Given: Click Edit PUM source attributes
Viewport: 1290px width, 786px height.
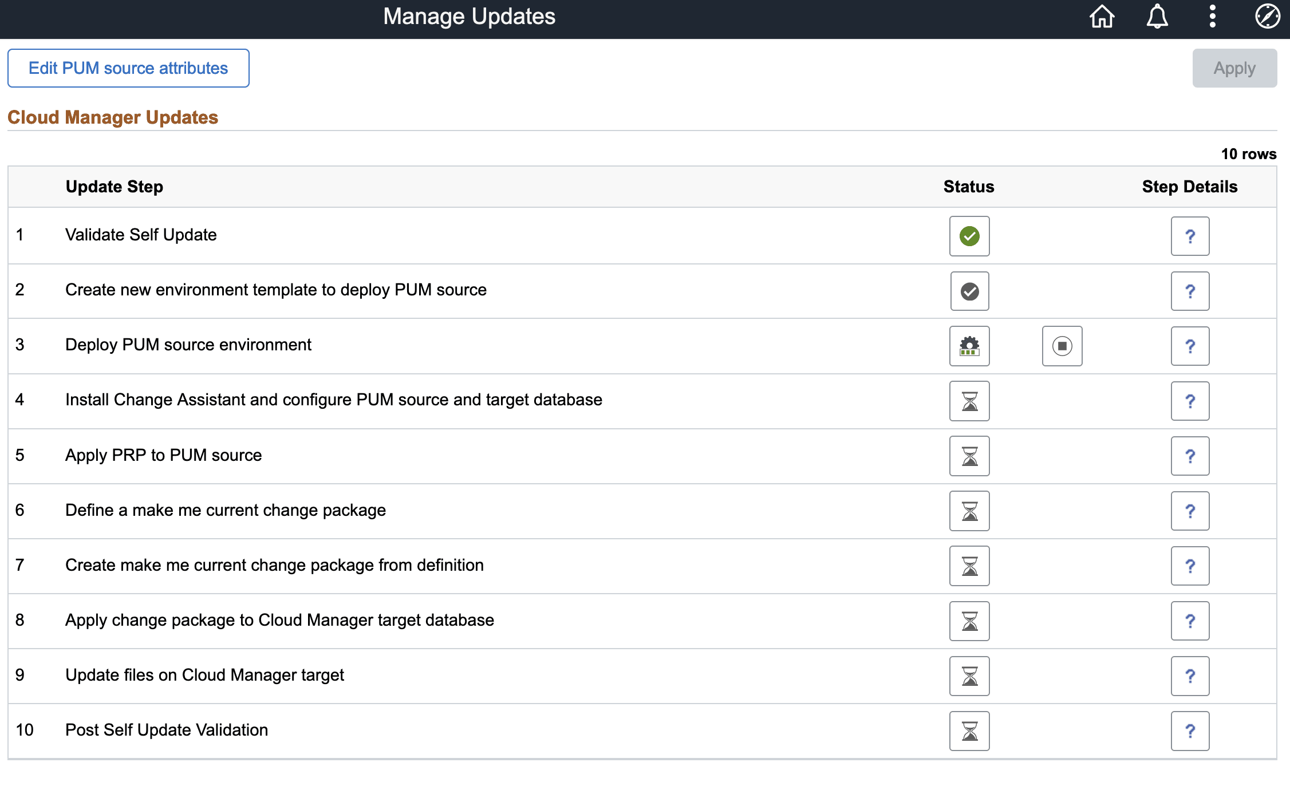Looking at the screenshot, I should (x=128, y=68).
